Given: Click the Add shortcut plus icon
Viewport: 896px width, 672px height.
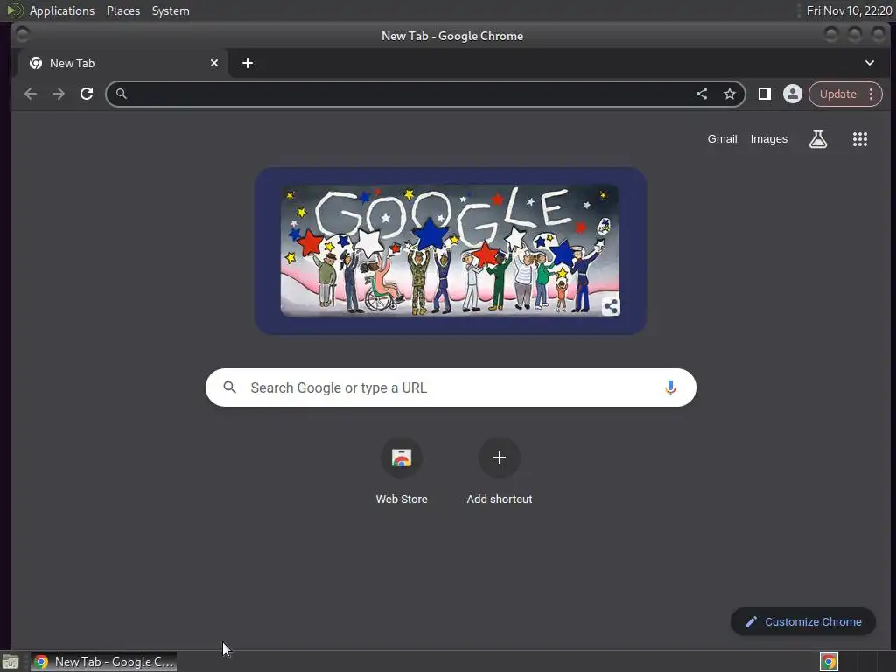Looking at the screenshot, I should point(500,458).
